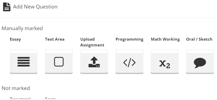This screenshot has width=217, height=100.
Task: Click the Programming label text
Action: click(x=129, y=39)
